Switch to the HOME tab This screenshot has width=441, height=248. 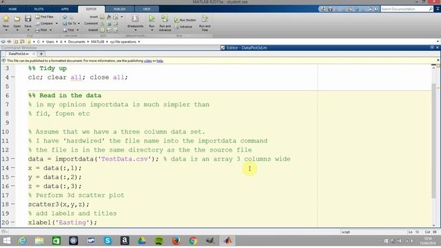pos(12,9)
